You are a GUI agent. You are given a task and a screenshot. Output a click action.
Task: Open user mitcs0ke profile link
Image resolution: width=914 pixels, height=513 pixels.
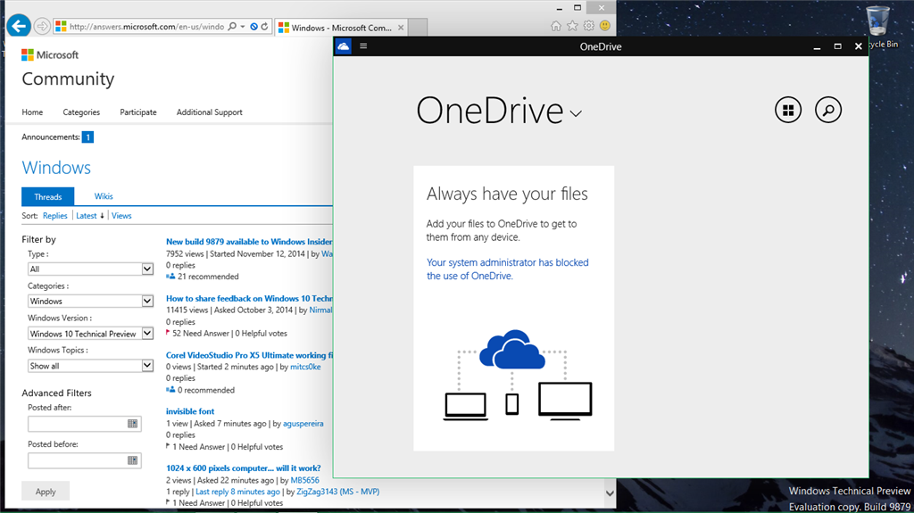[x=305, y=367]
